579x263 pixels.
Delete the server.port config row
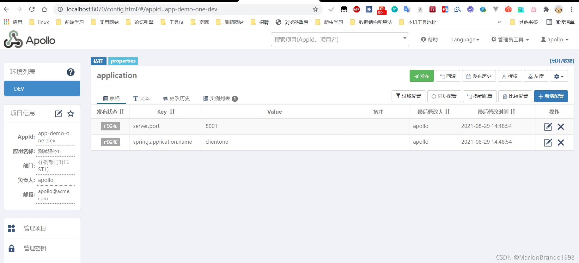(561, 127)
